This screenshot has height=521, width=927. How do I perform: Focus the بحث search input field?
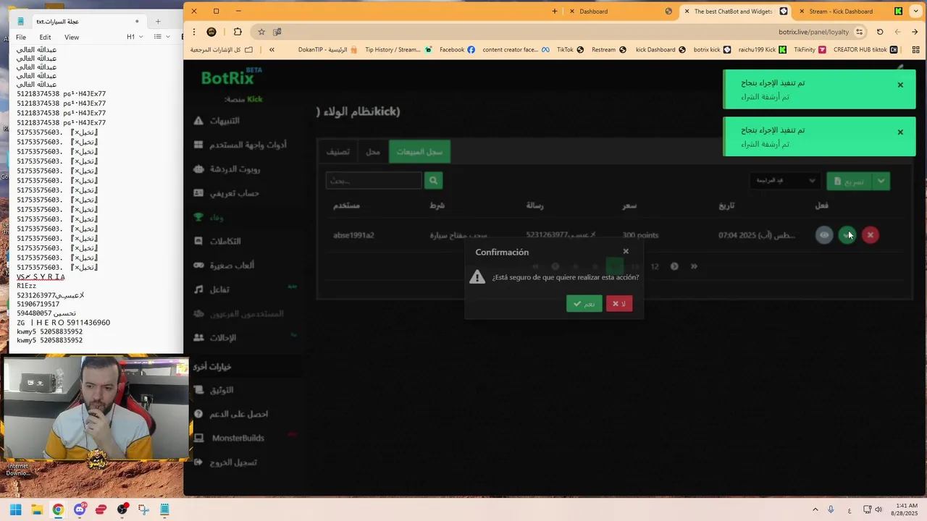coord(374,181)
